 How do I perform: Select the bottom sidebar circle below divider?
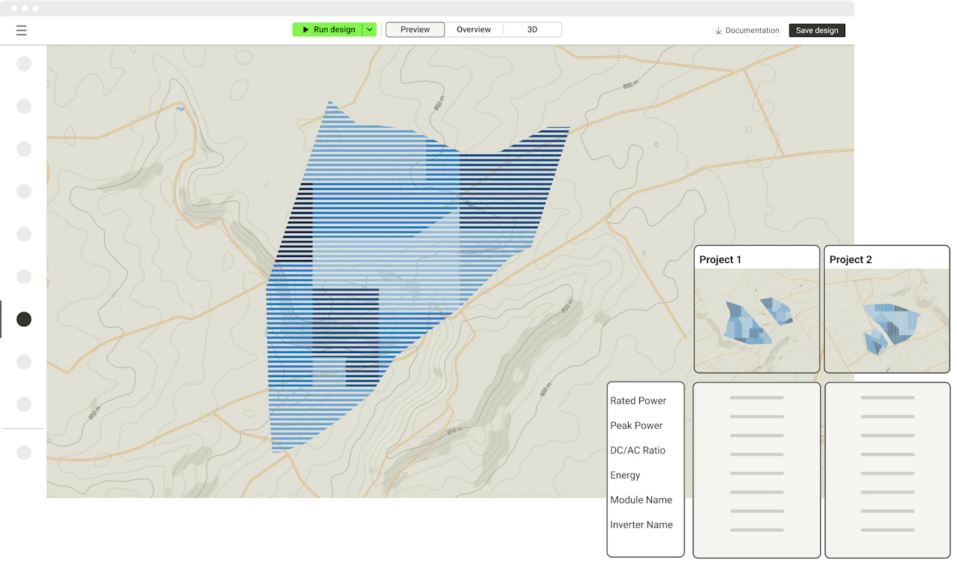24,452
